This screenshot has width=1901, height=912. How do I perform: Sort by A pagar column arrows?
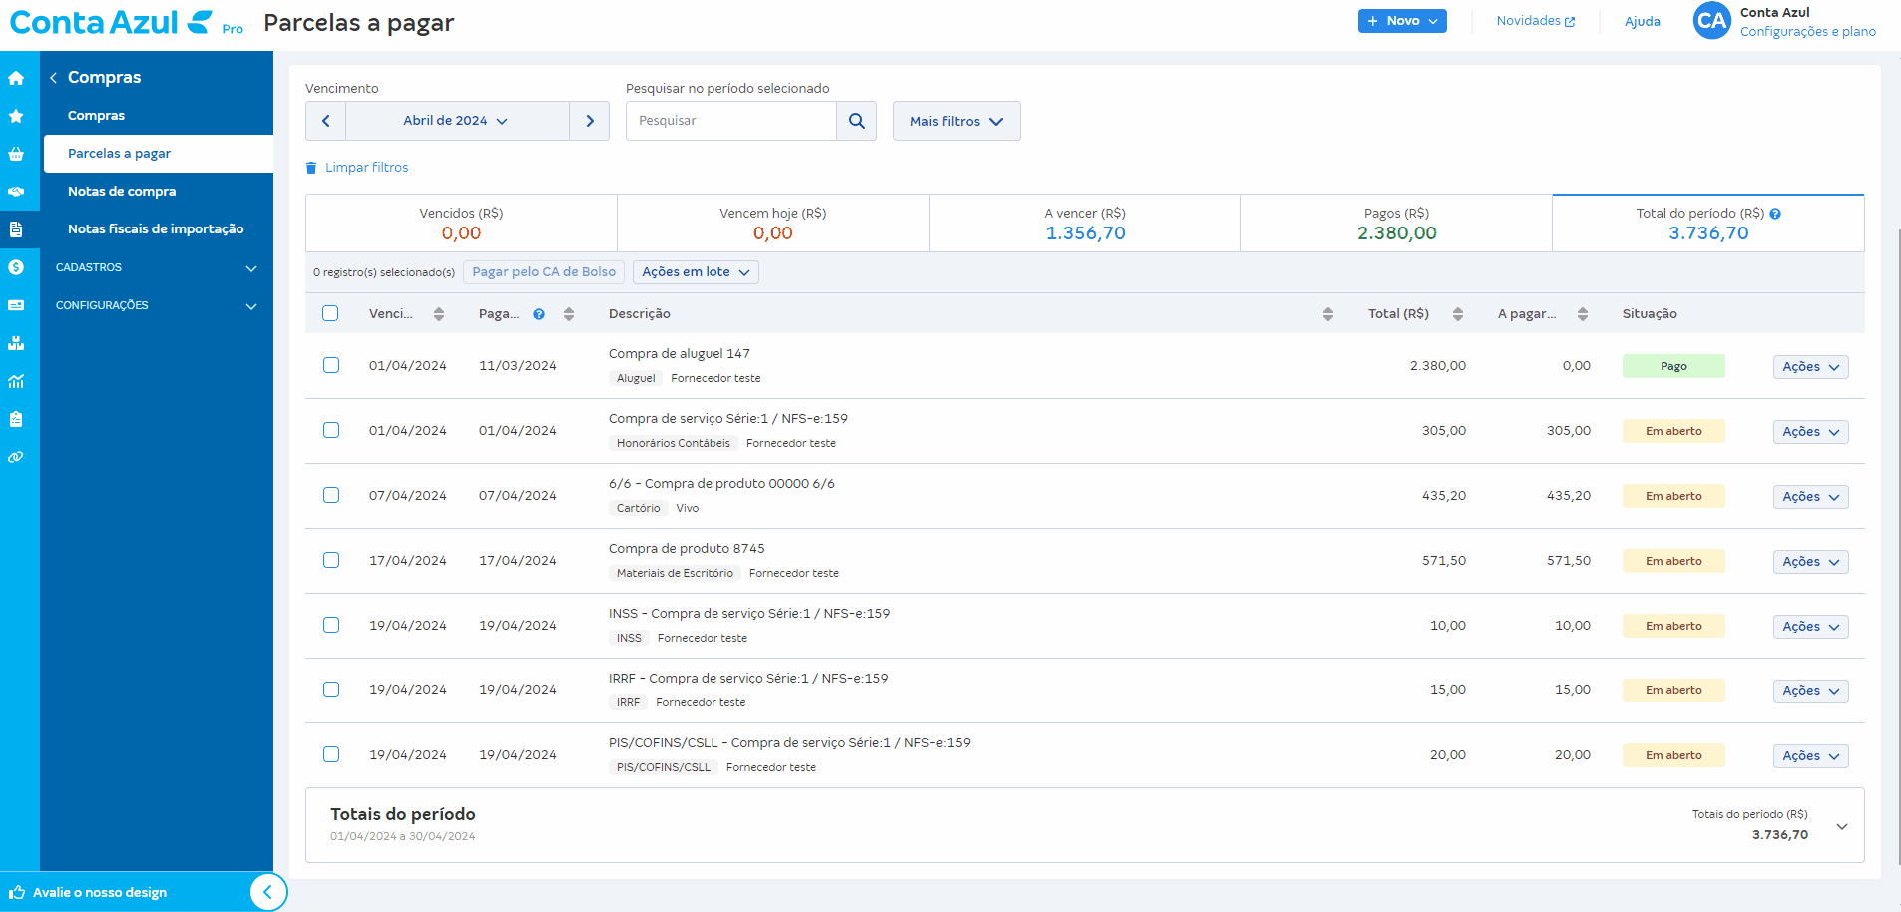[x=1583, y=314]
